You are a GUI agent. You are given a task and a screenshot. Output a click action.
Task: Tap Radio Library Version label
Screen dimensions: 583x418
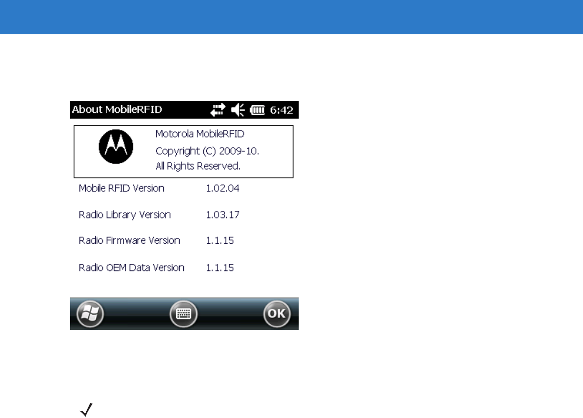(125, 215)
